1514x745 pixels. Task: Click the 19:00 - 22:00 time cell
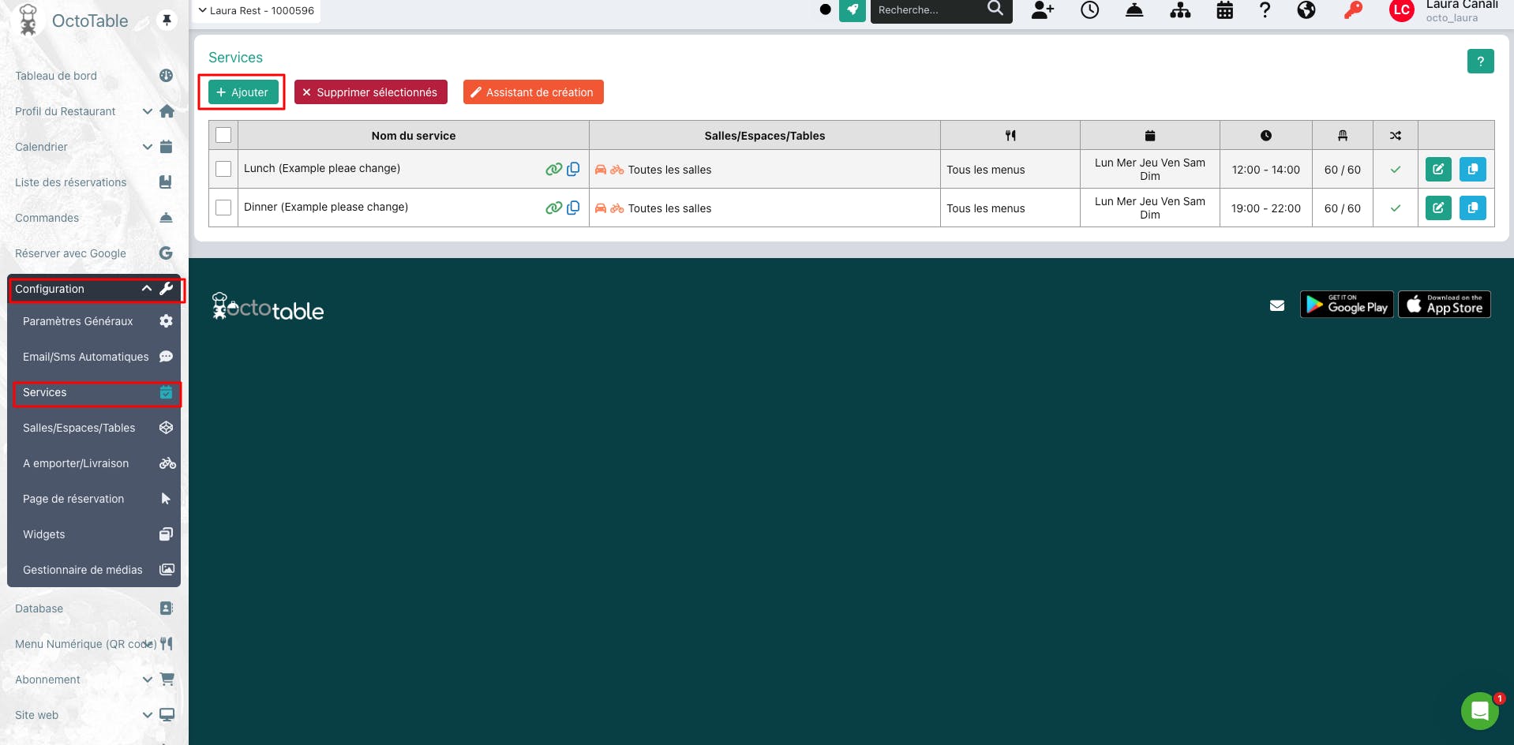[x=1266, y=208]
